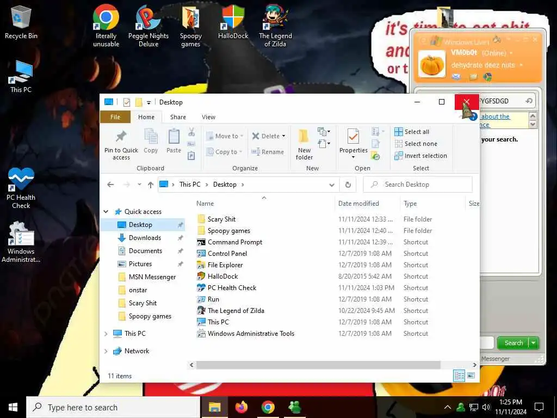
Task: Click the 'about the' link in Messenger
Action: tap(495, 116)
